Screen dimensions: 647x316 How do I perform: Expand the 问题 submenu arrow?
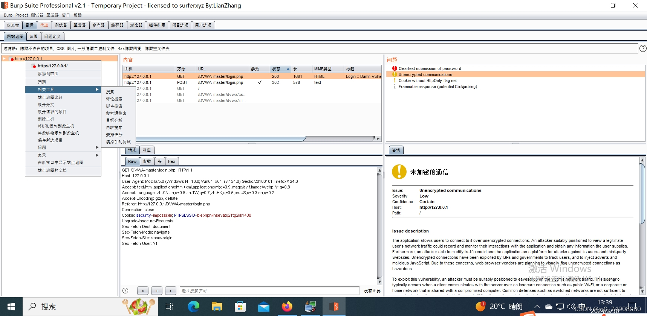[97, 147]
